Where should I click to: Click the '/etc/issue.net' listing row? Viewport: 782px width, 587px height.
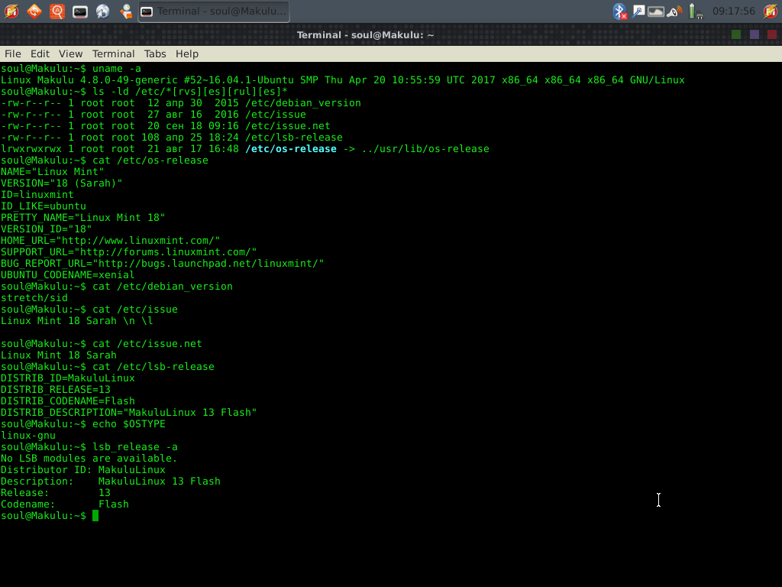(x=165, y=126)
